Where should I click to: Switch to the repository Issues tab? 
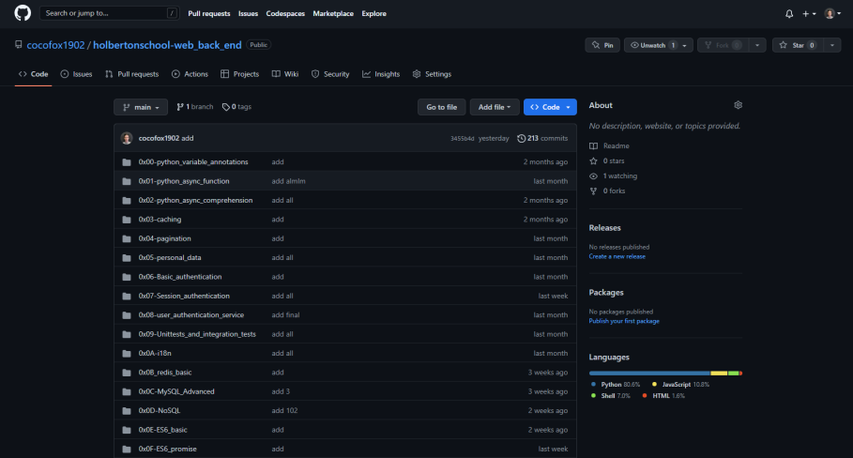(76, 74)
